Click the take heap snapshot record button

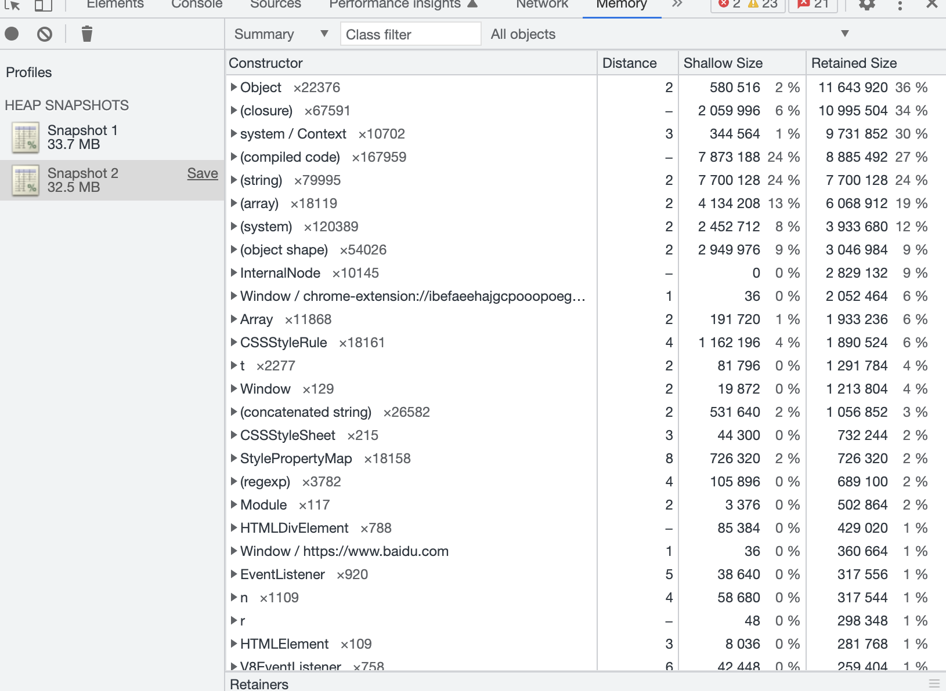(12, 34)
